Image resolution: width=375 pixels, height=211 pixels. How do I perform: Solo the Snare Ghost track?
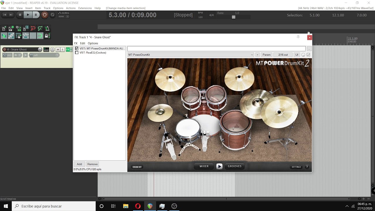pos(62,50)
